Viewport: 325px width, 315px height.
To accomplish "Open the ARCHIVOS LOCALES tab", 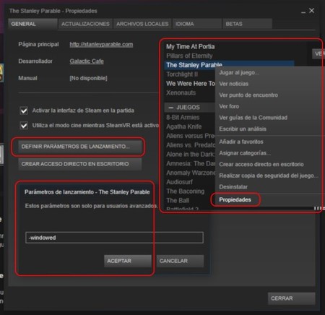I will coord(142,24).
